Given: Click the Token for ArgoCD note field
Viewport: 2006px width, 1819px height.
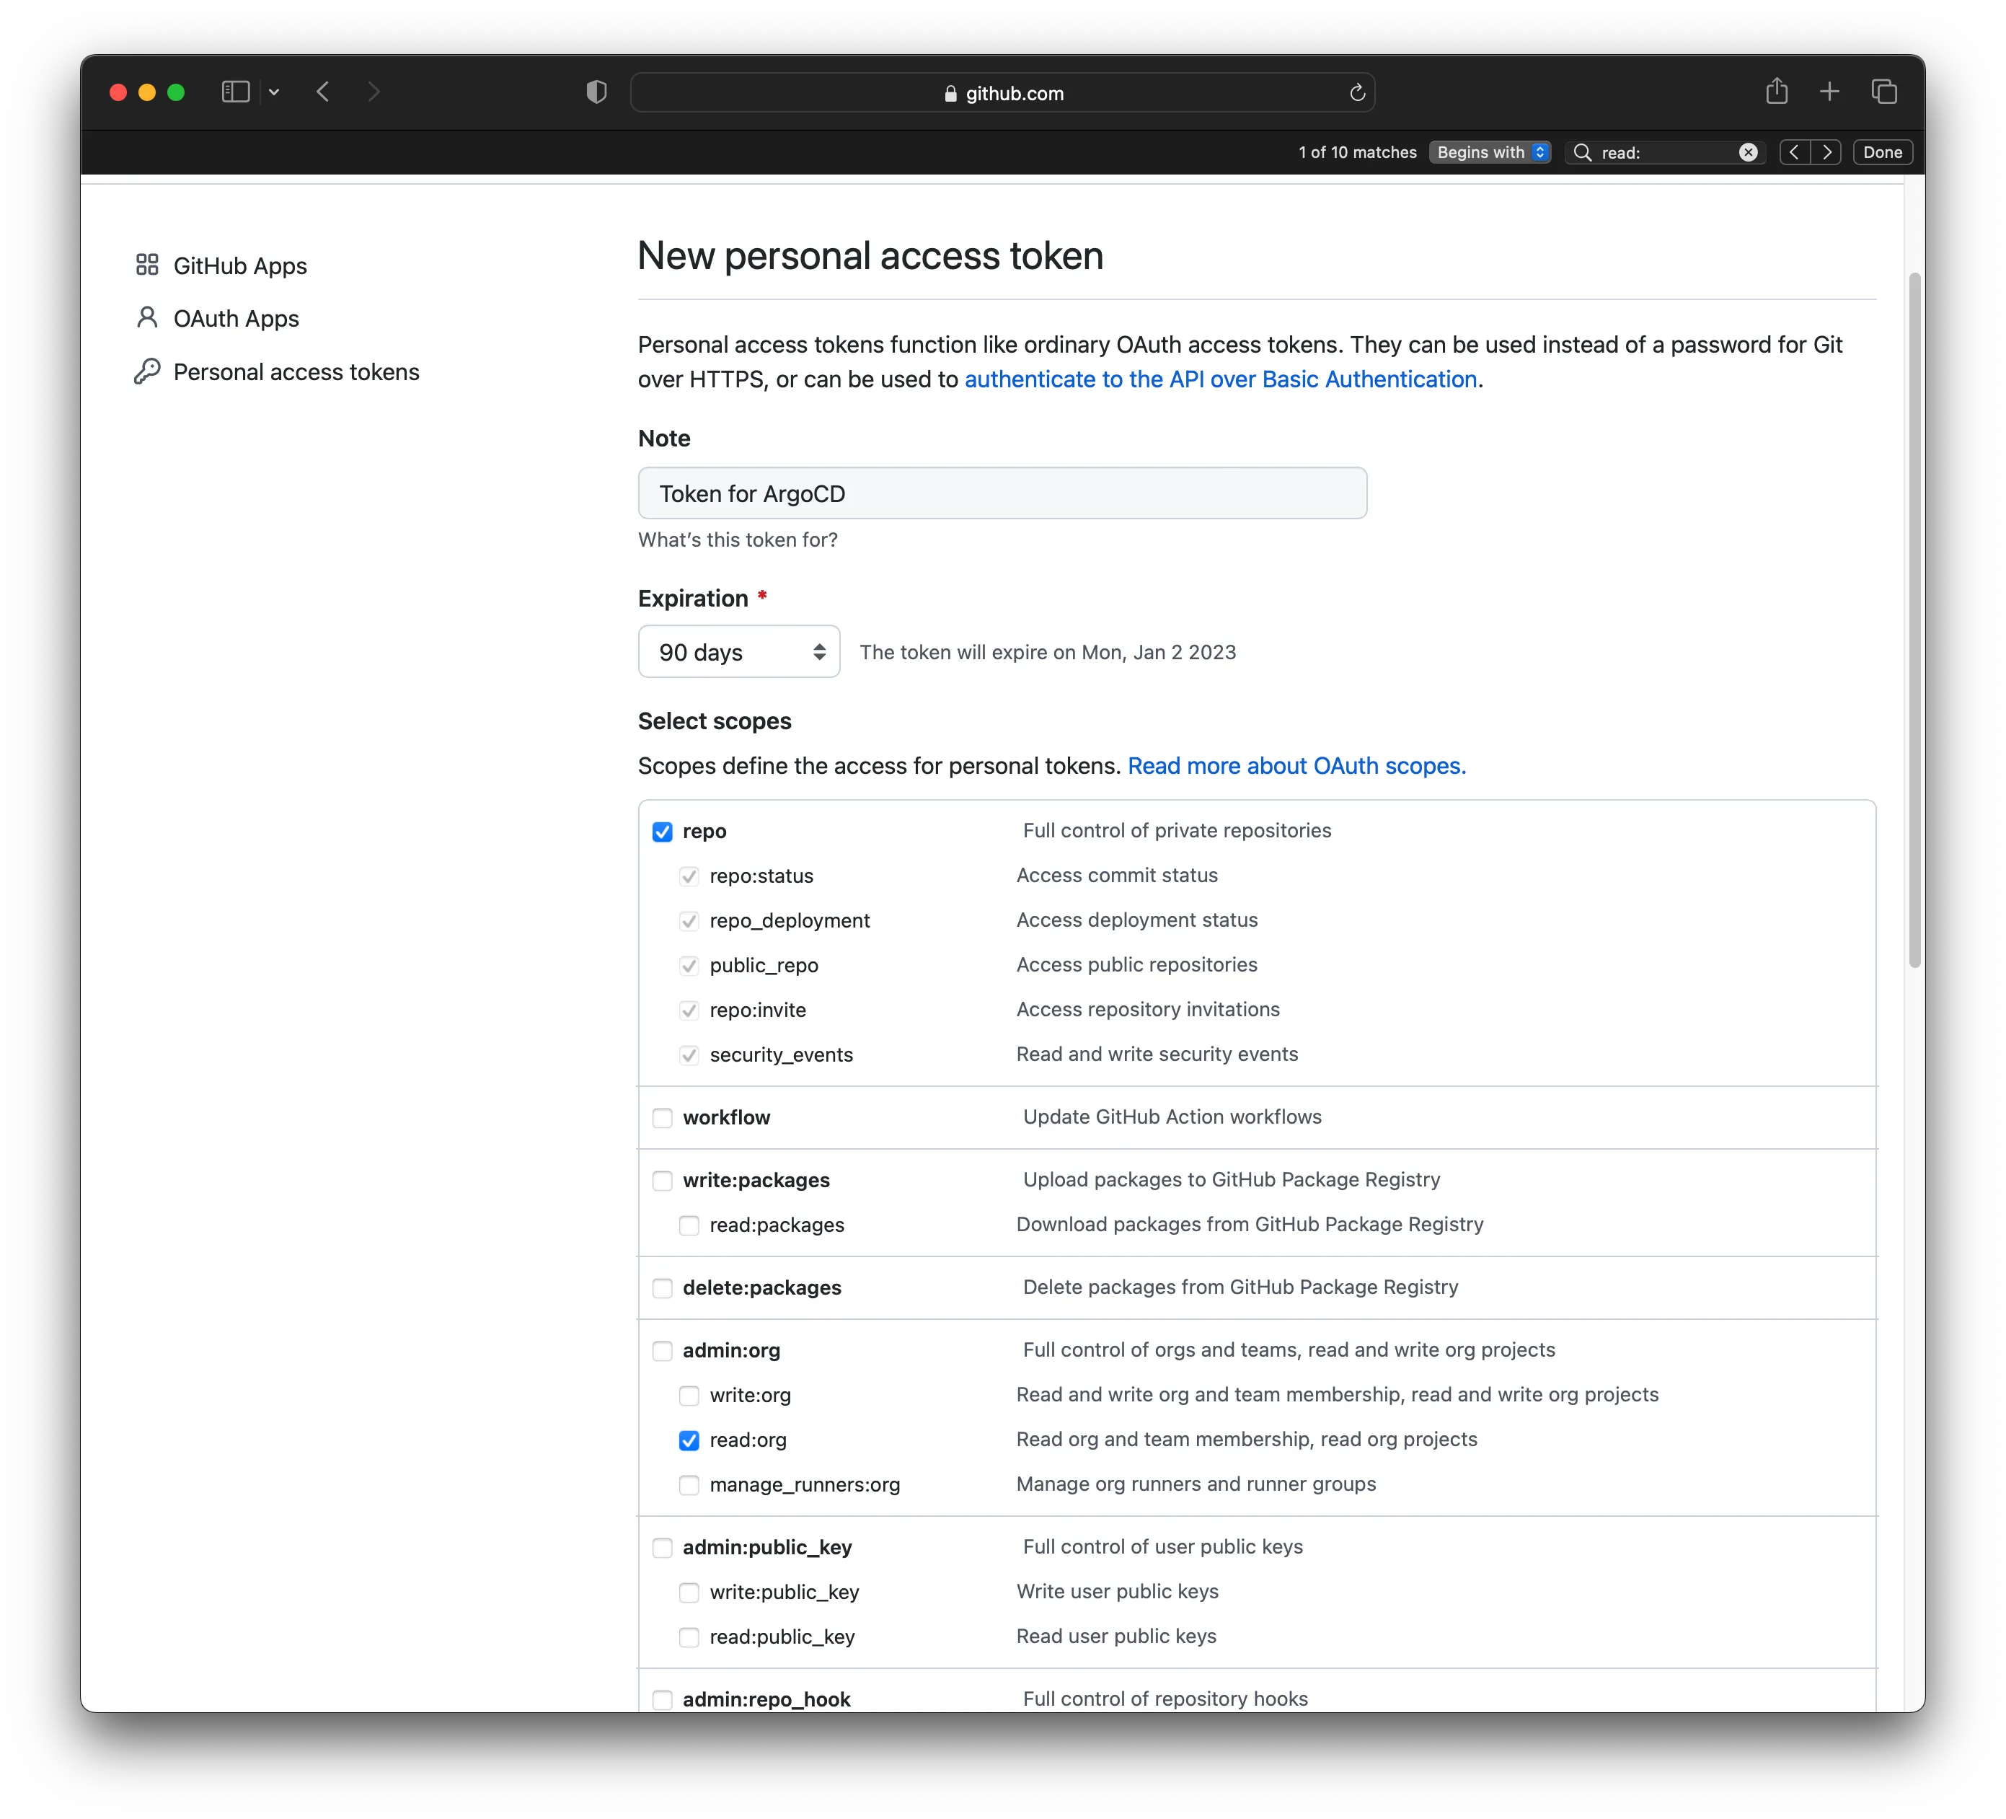Looking at the screenshot, I should tap(1002, 493).
